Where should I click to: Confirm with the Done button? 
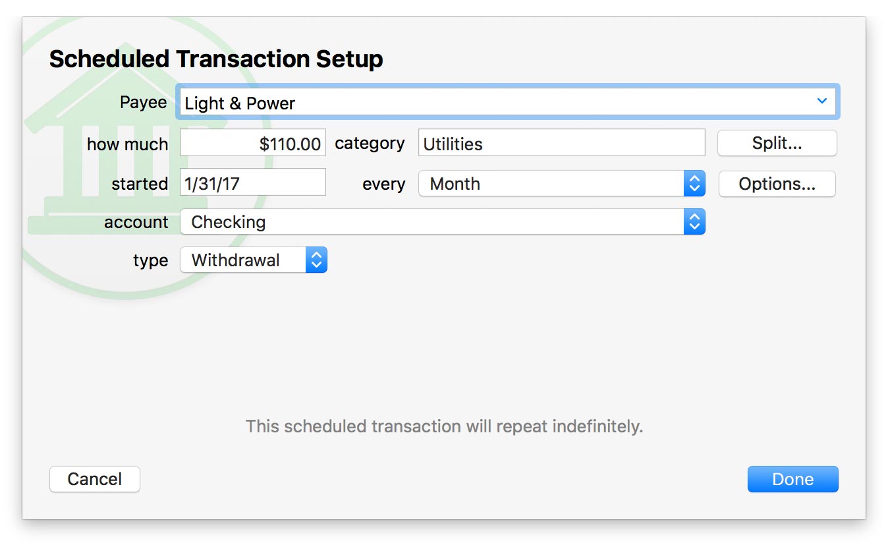[x=792, y=479]
